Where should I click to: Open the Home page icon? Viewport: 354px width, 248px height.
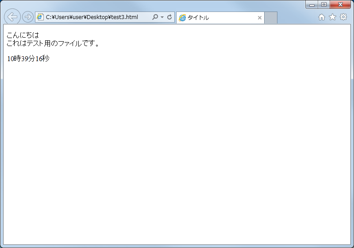(322, 17)
